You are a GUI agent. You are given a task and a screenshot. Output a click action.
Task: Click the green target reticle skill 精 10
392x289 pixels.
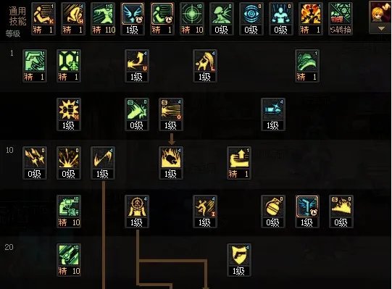click(x=192, y=19)
